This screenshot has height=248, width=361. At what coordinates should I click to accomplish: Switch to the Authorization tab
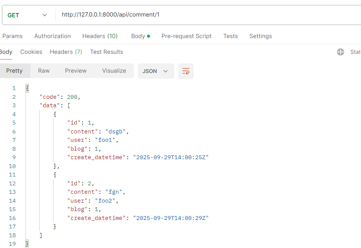(52, 36)
